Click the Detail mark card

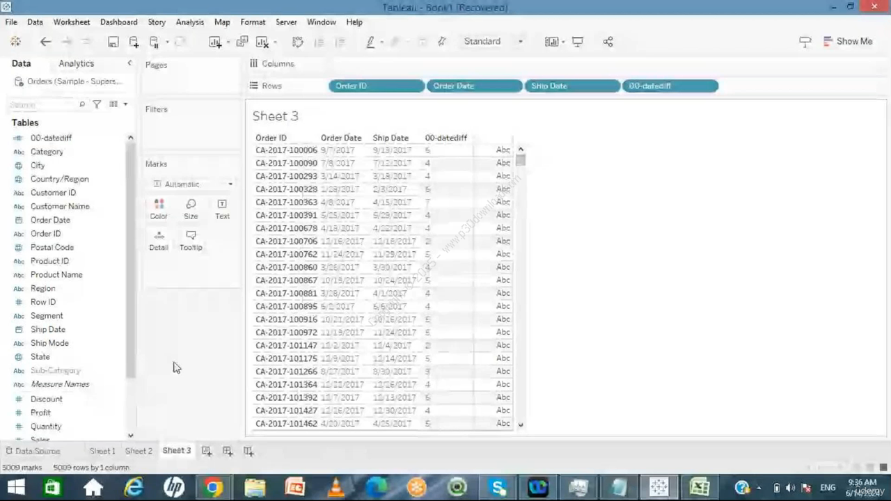point(159,240)
